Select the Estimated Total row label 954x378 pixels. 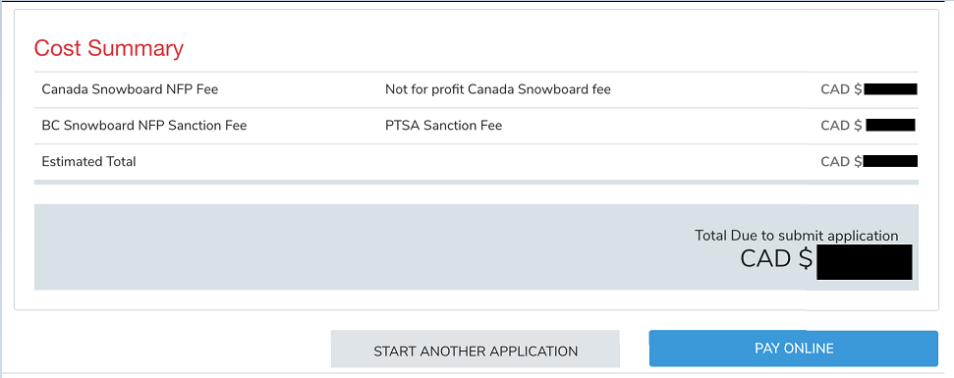[88, 162]
